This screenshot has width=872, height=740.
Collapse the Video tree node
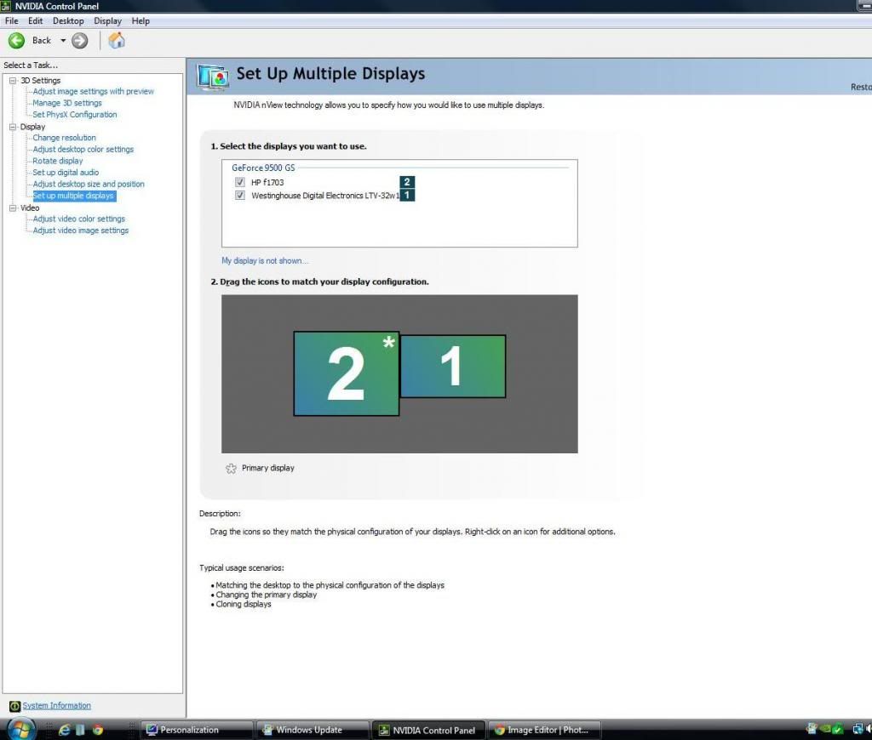tap(12, 208)
